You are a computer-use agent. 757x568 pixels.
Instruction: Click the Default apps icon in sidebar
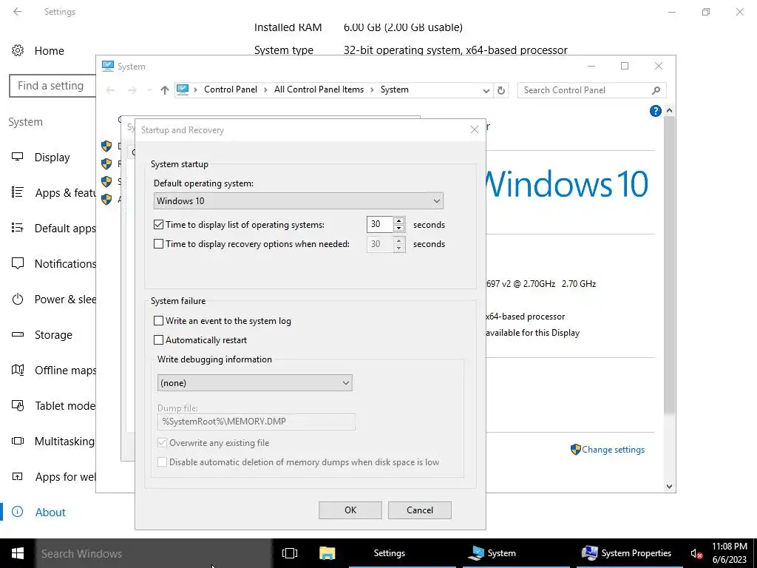pyautogui.click(x=18, y=228)
